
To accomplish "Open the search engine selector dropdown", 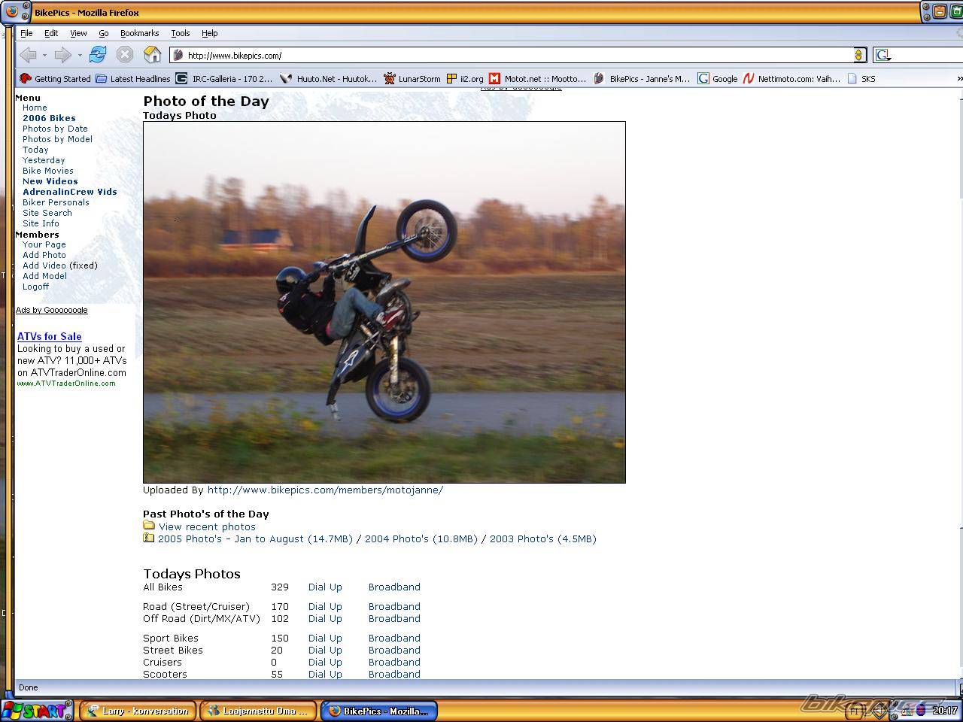I will pyautogui.click(x=883, y=55).
